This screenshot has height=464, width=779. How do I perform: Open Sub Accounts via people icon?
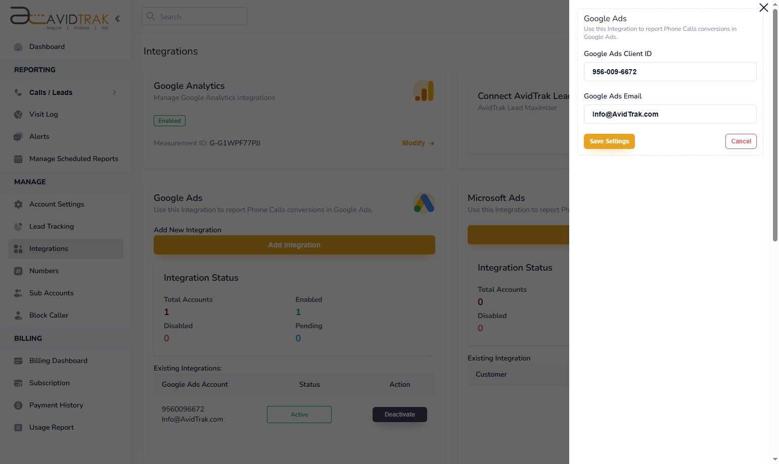pyautogui.click(x=18, y=293)
